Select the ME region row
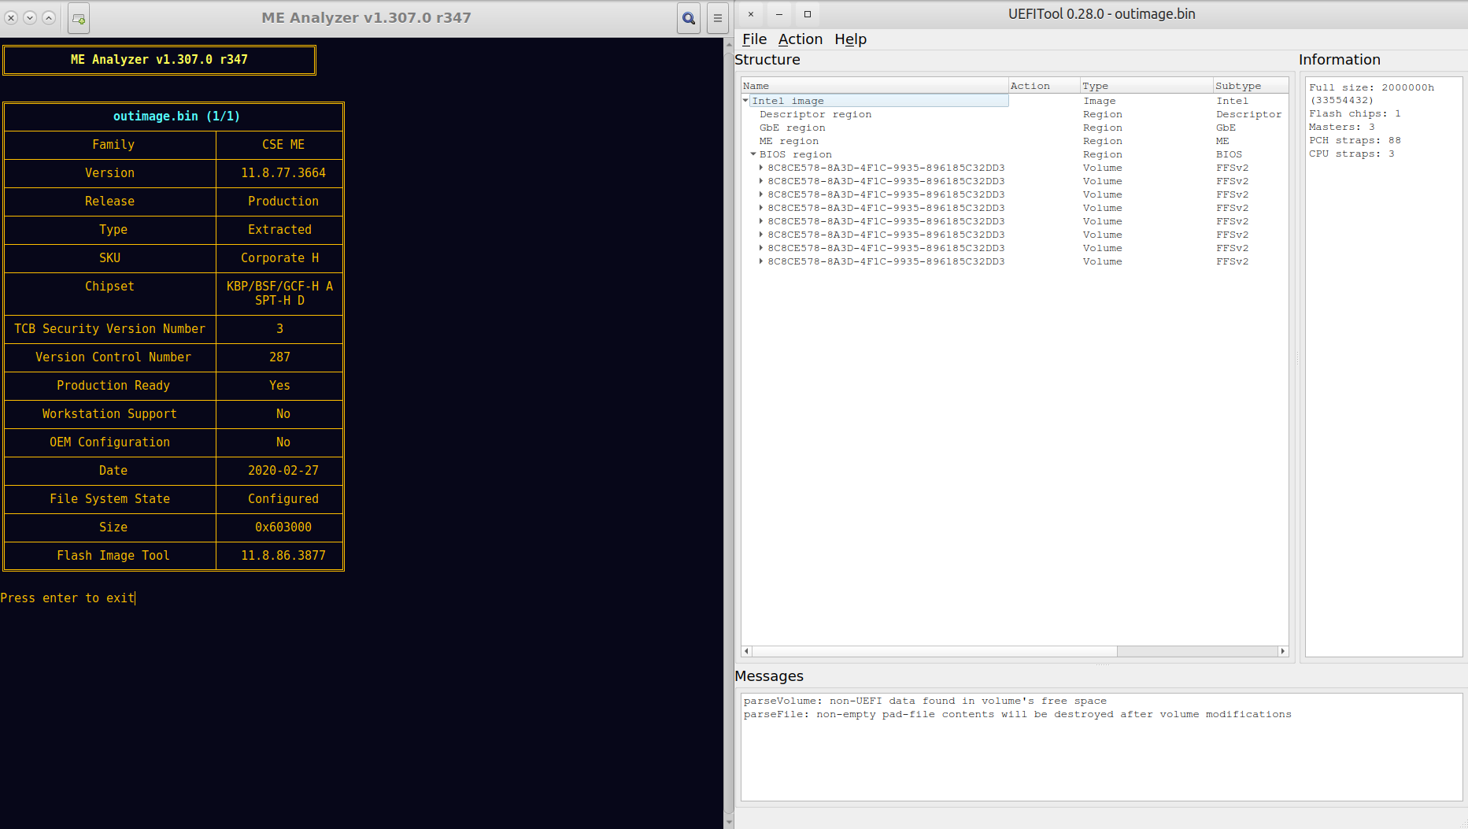1468x829 pixels. pyautogui.click(x=788, y=141)
